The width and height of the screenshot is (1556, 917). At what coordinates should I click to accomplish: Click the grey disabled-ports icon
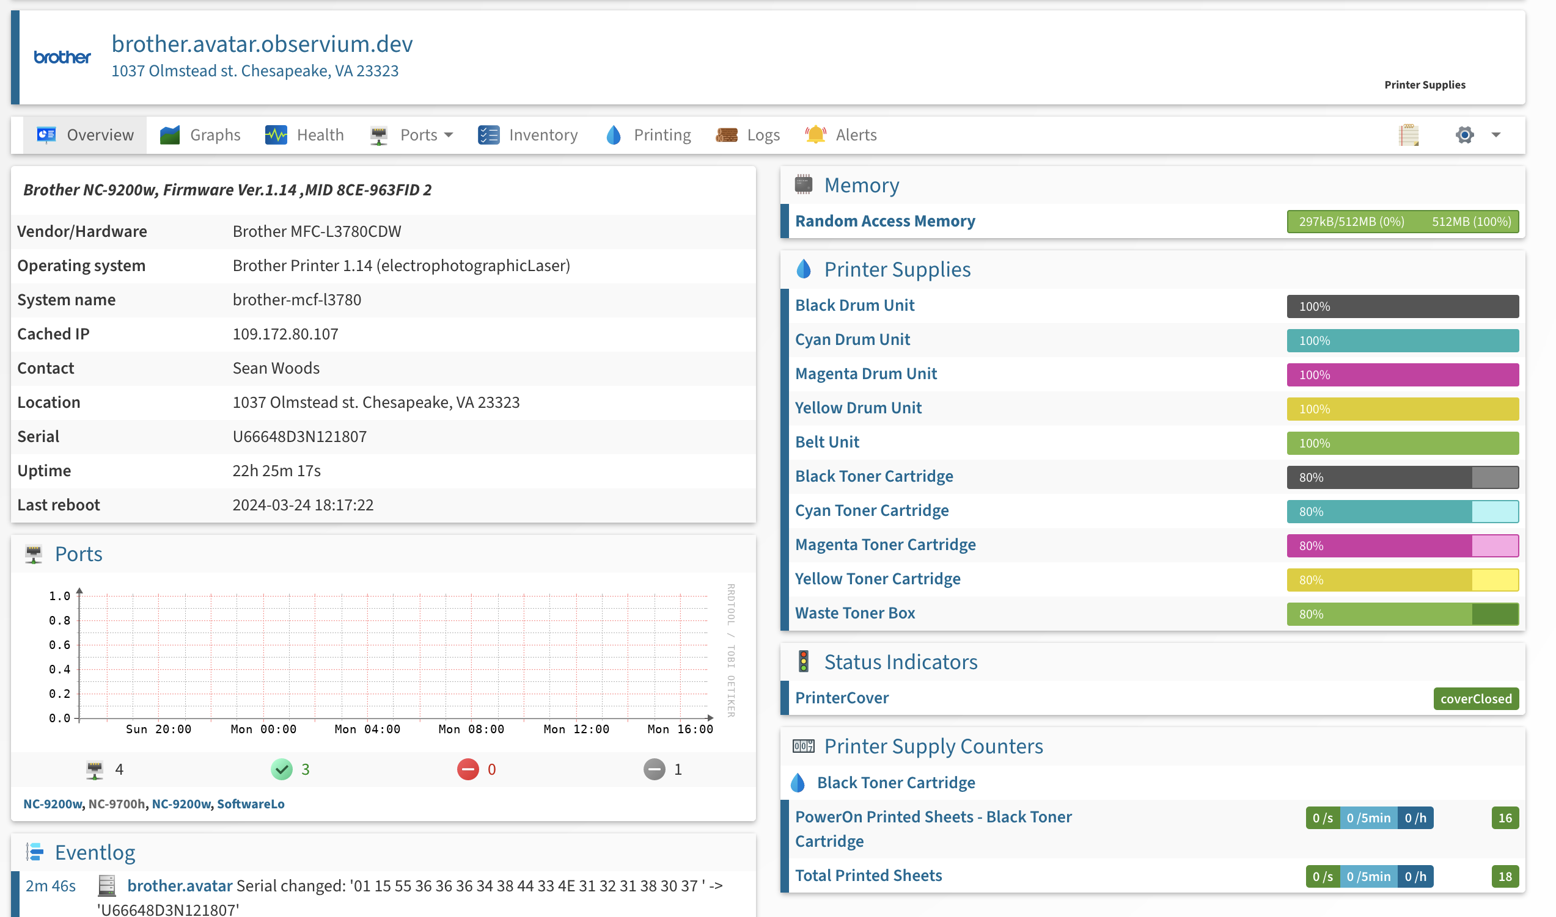pyautogui.click(x=655, y=769)
